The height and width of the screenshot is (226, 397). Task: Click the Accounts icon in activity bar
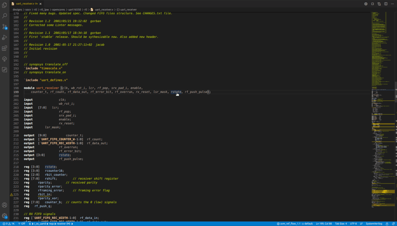pos(5,205)
